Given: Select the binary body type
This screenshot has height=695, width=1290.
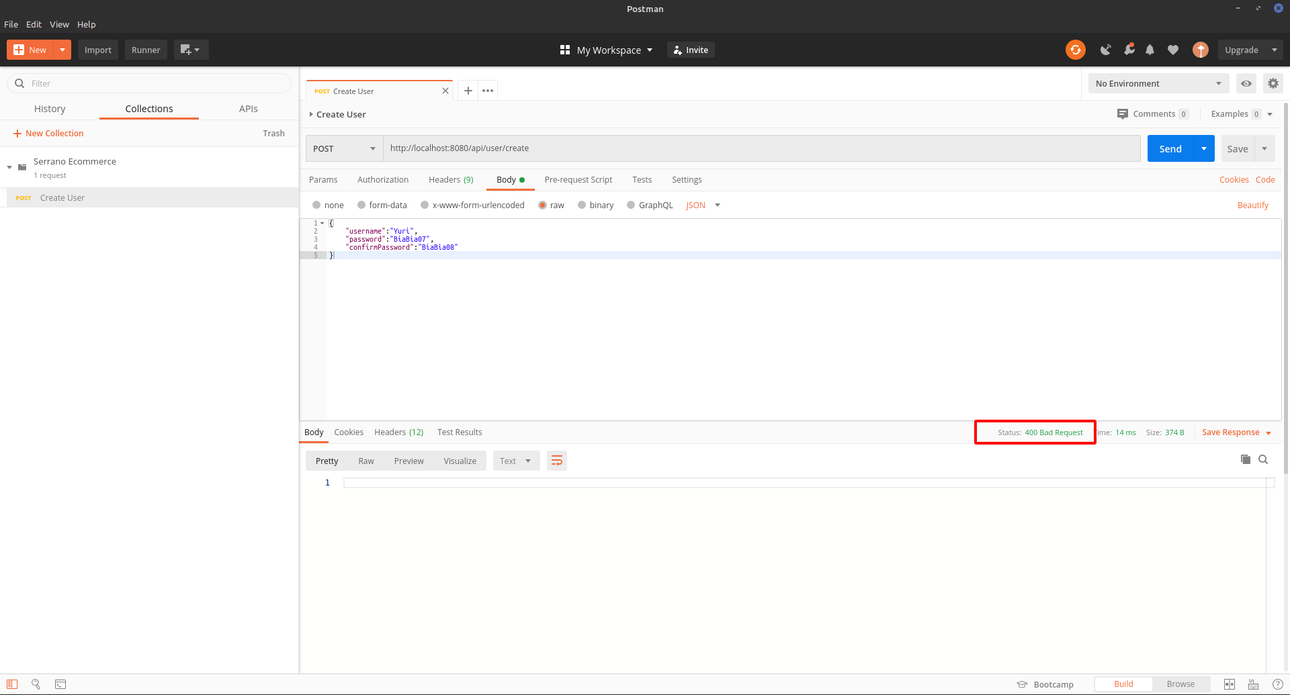Looking at the screenshot, I should 582,205.
